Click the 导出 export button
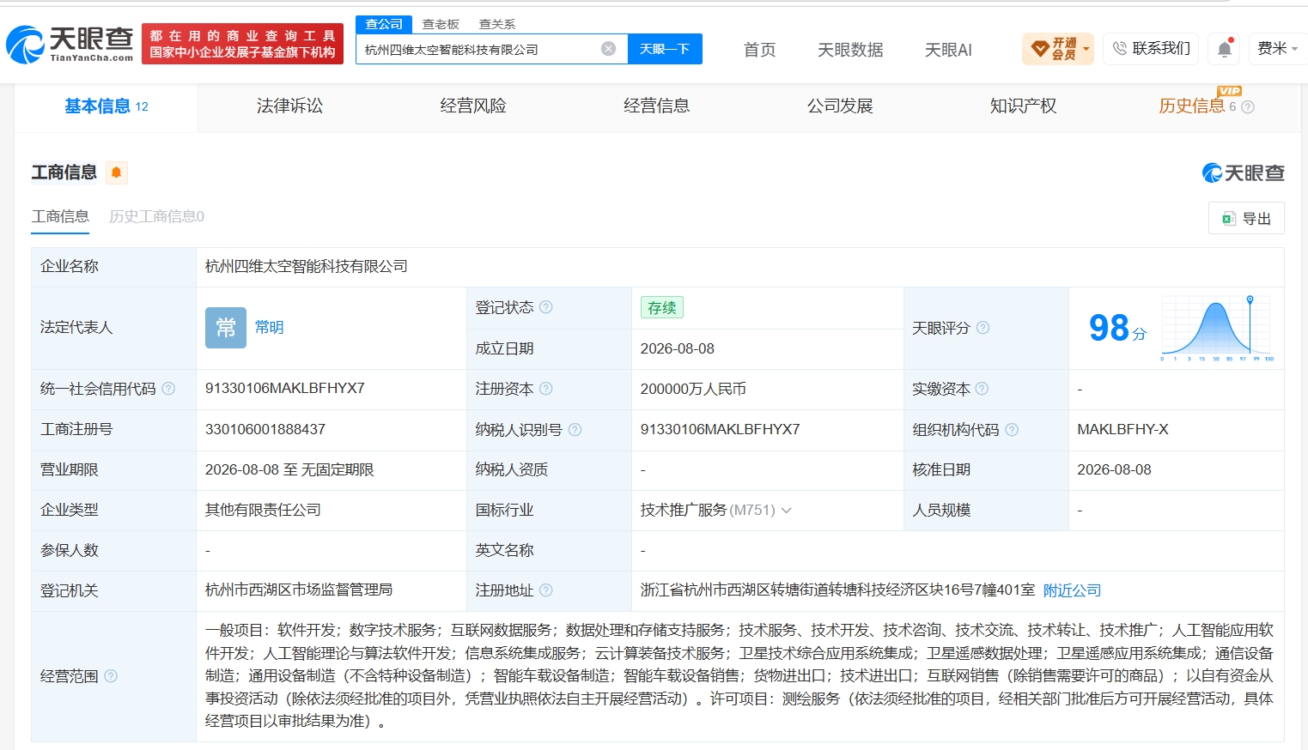The height and width of the screenshot is (750, 1308). pyautogui.click(x=1246, y=219)
